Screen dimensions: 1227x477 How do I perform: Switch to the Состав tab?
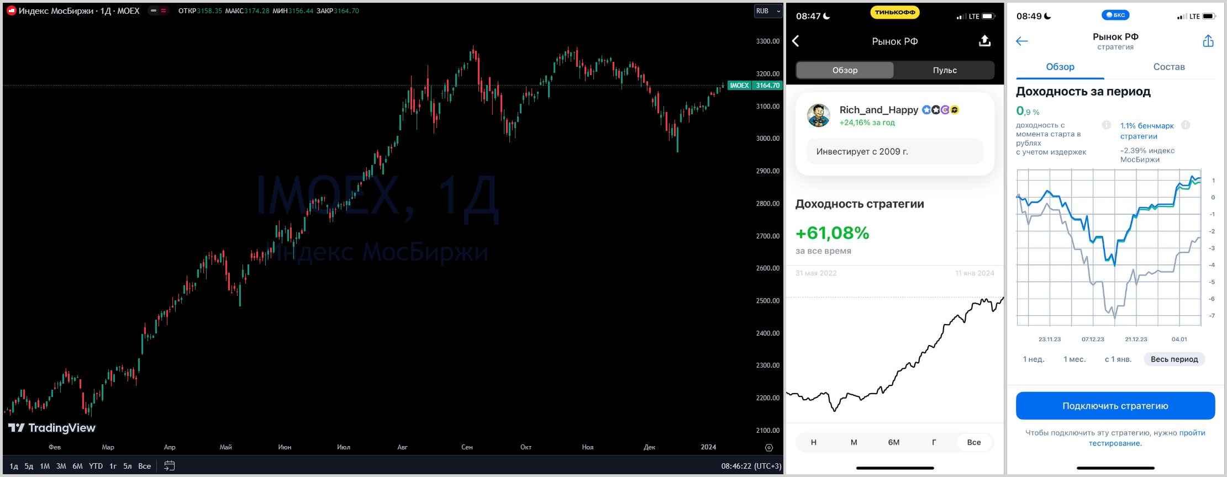coord(1169,67)
